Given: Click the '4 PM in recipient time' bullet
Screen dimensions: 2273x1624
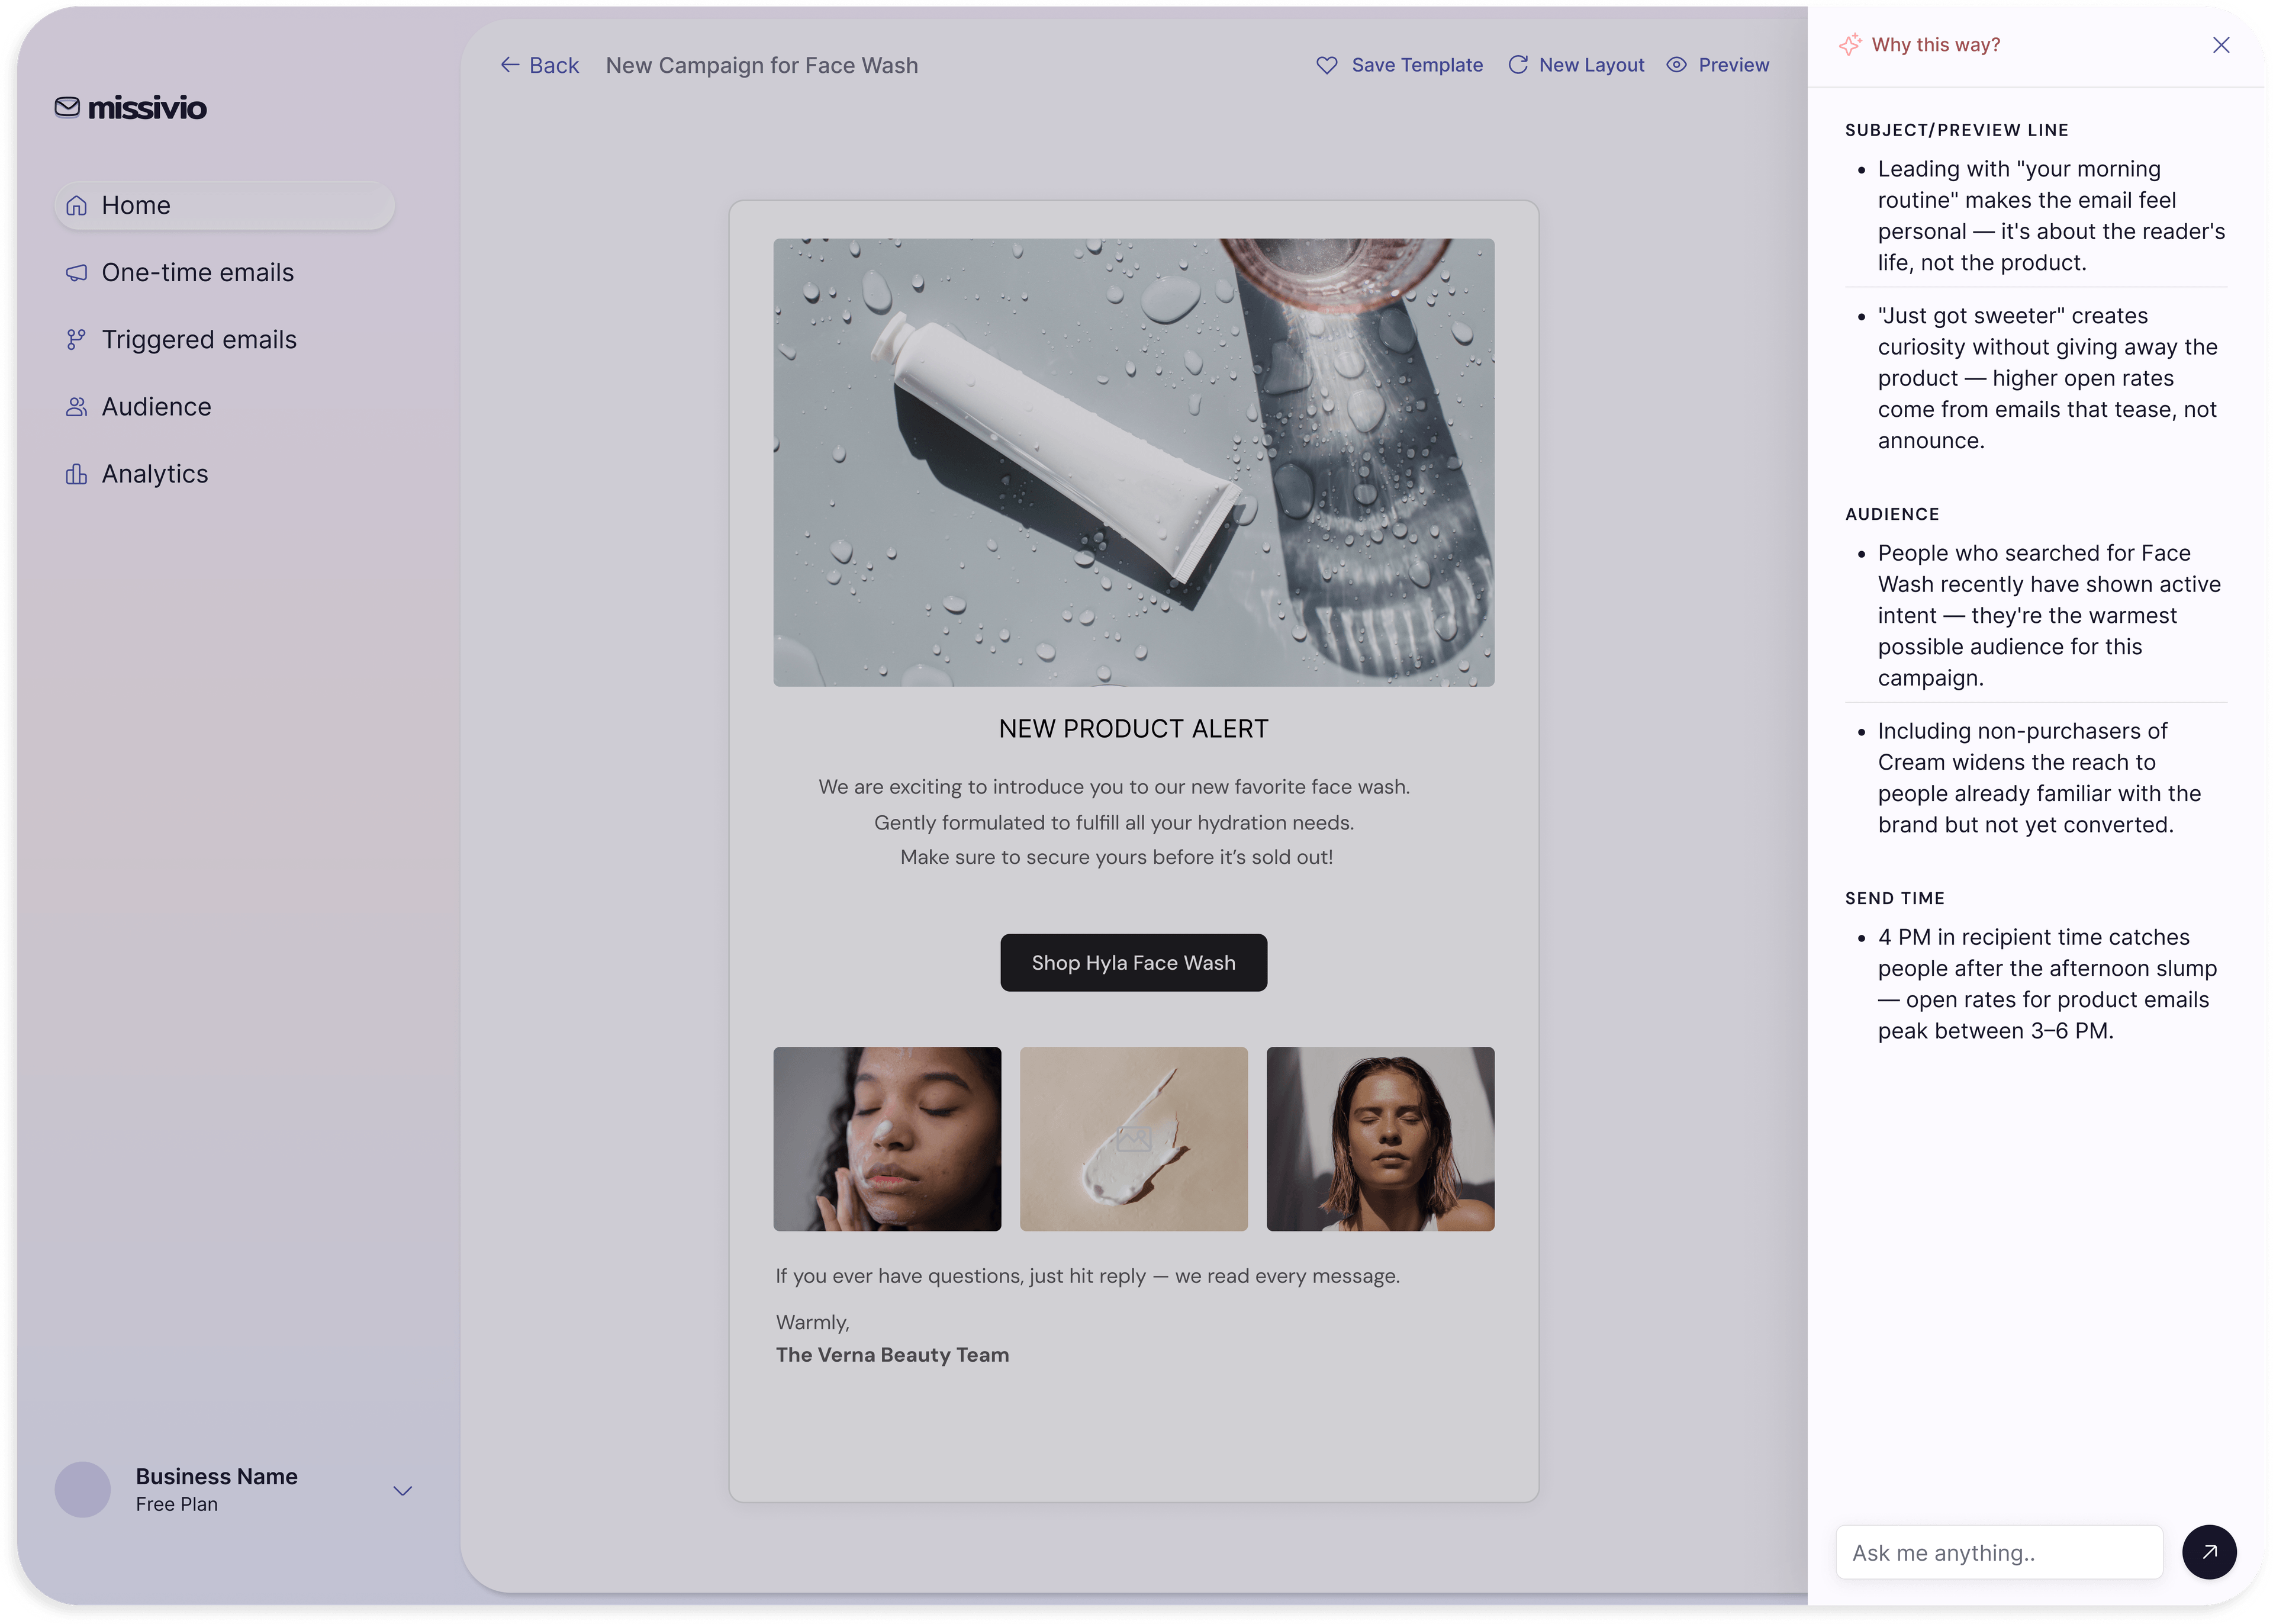Looking at the screenshot, I should point(2046,984).
